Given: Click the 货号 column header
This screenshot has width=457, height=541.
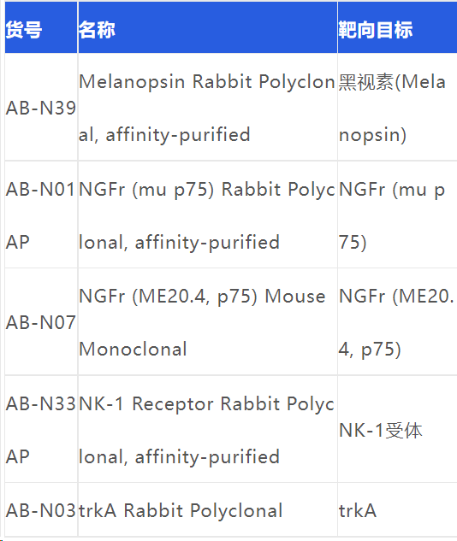Looking at the screenshot, I should pos(24,30).
